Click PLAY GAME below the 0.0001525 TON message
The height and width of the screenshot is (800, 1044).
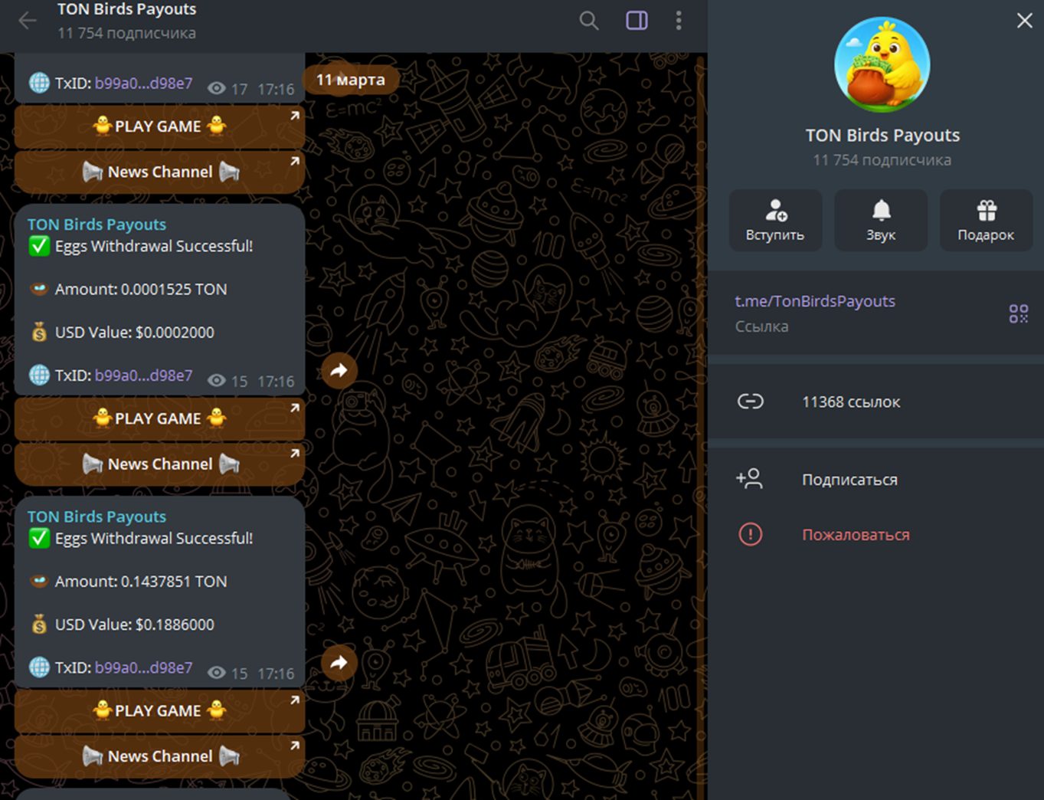coord(159,418)
